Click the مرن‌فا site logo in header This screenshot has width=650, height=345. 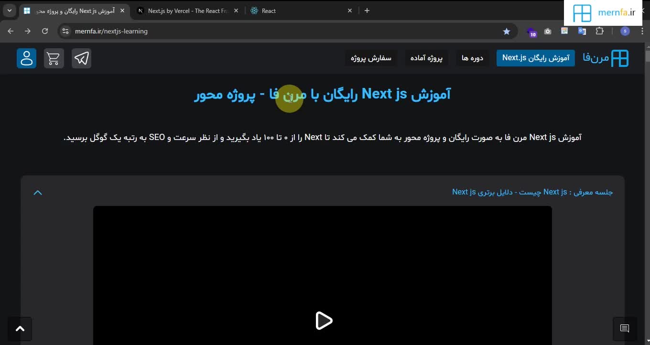(606, 58)
